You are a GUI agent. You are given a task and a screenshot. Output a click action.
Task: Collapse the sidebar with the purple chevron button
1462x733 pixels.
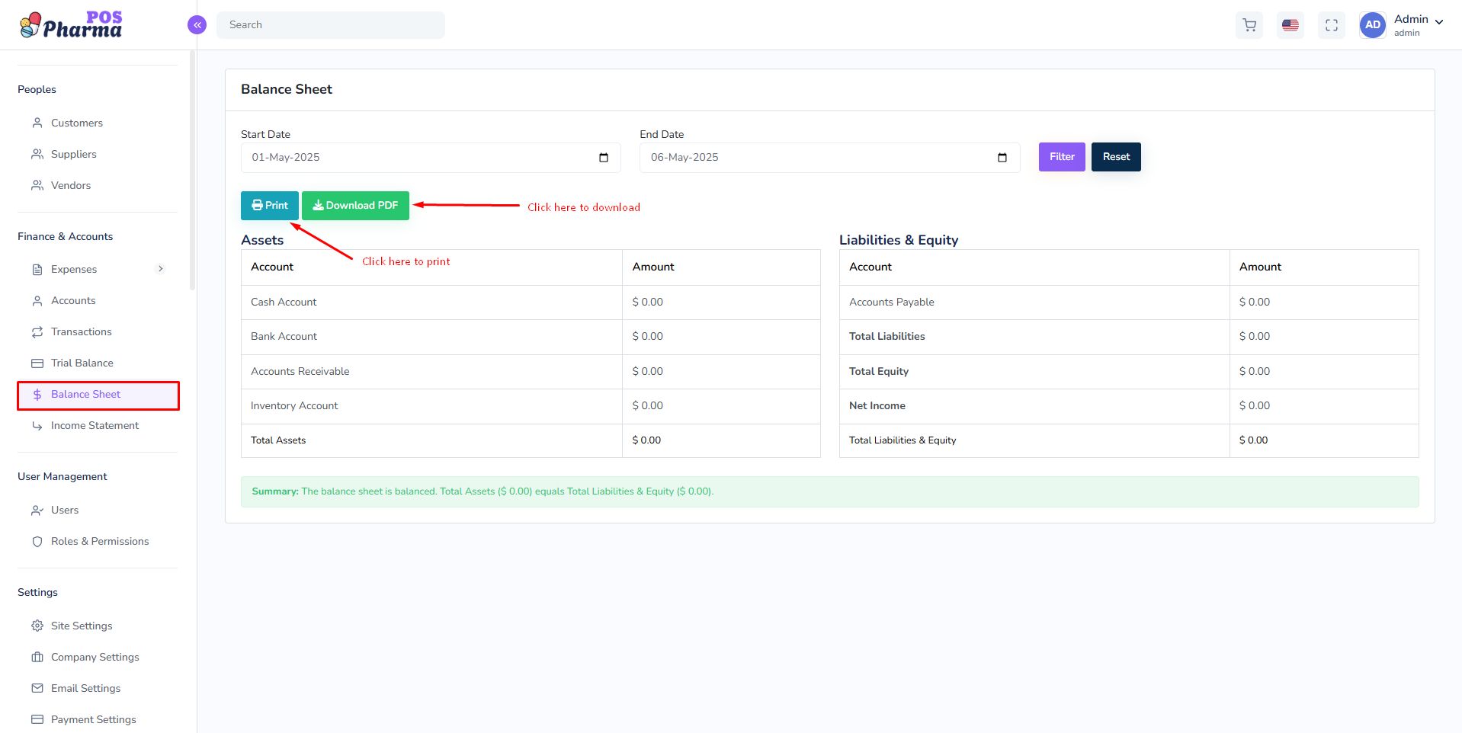pos(197,25)
